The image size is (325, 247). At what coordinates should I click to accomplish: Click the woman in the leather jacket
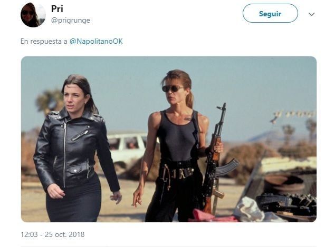click(75, 149)
